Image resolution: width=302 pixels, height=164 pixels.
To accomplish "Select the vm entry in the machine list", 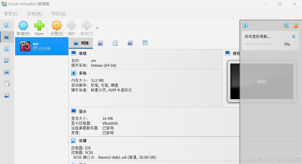I will (42, 46).
